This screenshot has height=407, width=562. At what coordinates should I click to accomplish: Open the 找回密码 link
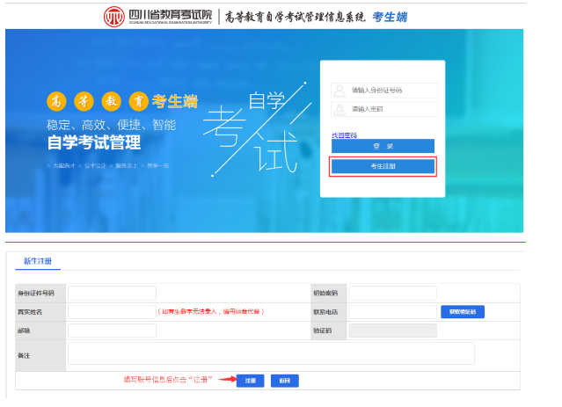click(x=344, y=135)
